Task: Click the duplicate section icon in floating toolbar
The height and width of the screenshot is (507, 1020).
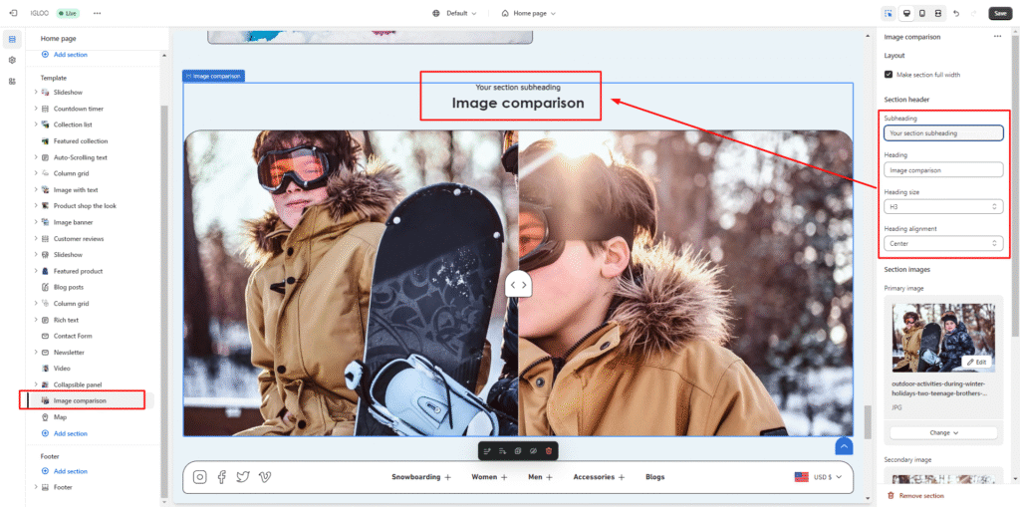Action: 518,451
